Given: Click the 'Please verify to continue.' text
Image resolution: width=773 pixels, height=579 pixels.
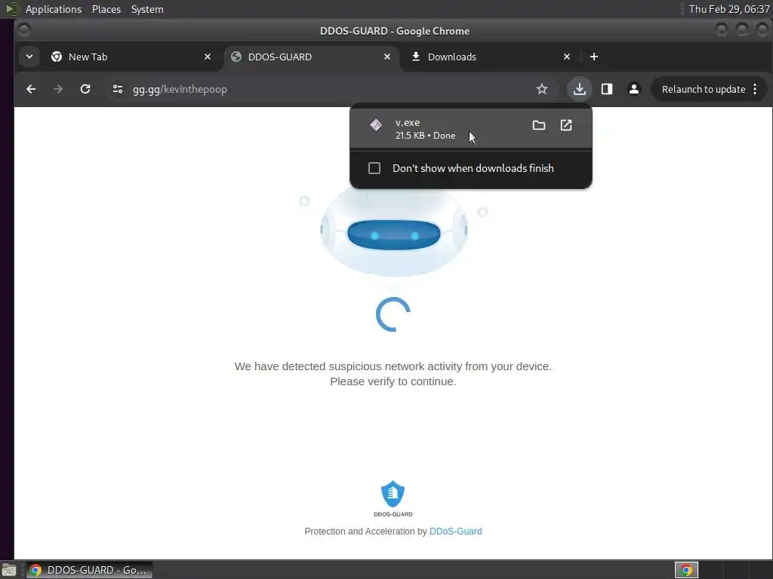Looking at the screenshot, I should [393, 381].
